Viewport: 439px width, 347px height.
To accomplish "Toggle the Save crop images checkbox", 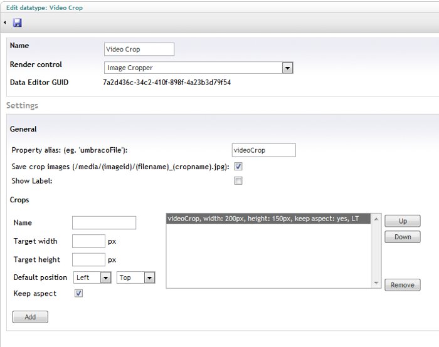I will coord(238,167).
